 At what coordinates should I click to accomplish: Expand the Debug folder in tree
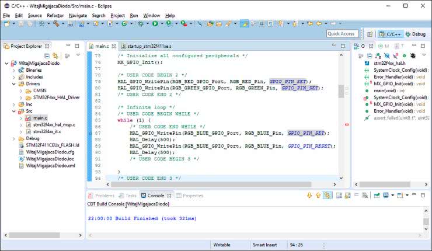coord(13,138)
